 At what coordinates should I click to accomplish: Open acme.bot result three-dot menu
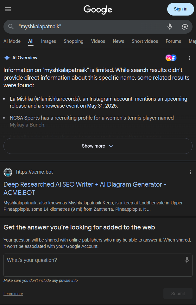click(191, 172)
